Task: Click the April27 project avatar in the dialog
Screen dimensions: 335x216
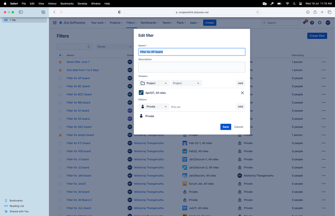Action: pos(141,93)
